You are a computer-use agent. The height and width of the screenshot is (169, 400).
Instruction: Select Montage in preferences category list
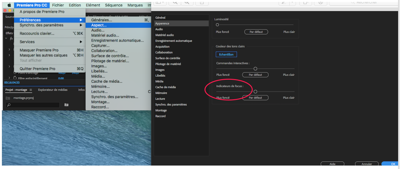(181, 110)
